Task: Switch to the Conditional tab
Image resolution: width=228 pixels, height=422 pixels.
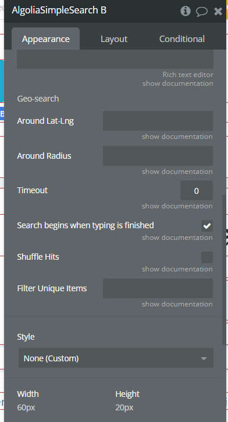Action: coord(182,39)
